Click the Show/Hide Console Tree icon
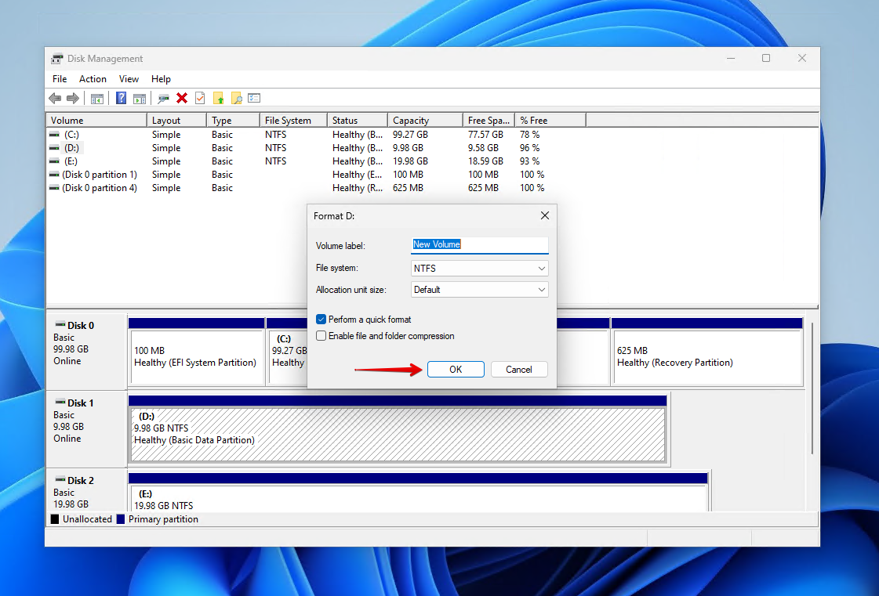 coord(97,99)
